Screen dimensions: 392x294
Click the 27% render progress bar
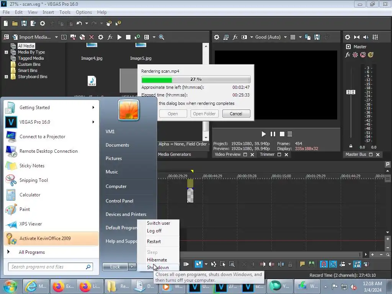[196, 79]
